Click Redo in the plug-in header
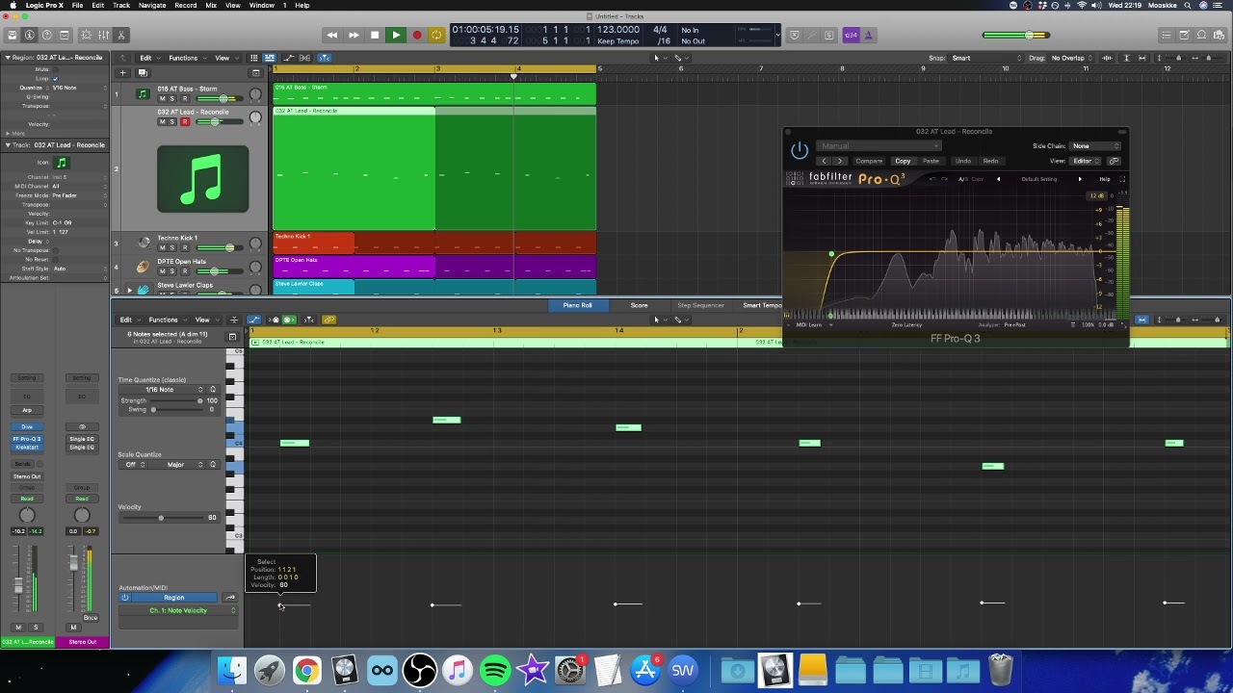The width and height of the screenshot is (1233, 693). coord(990,161)
